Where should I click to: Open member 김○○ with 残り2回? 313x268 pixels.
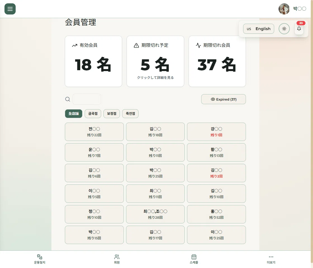[216, 173]
